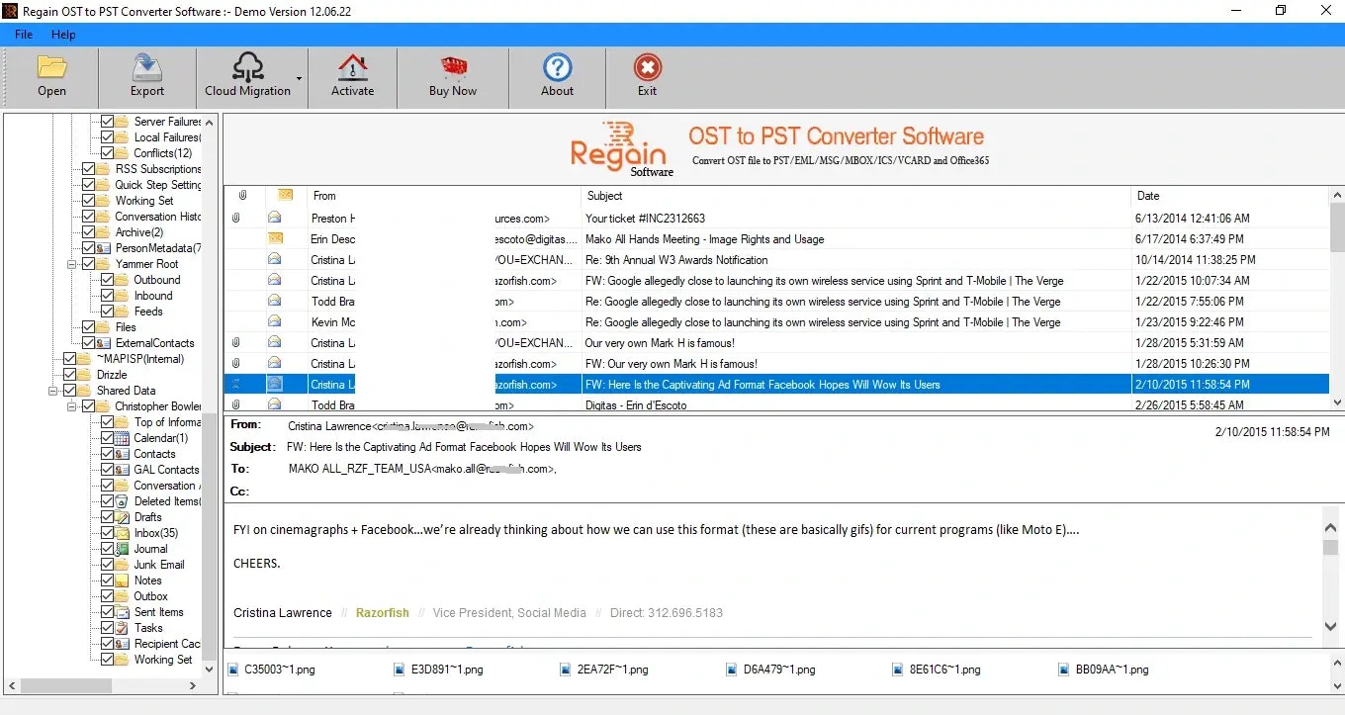The image size is (1345, 715).
Task: Click the envelope column header icon
Action: pos(285,196)
